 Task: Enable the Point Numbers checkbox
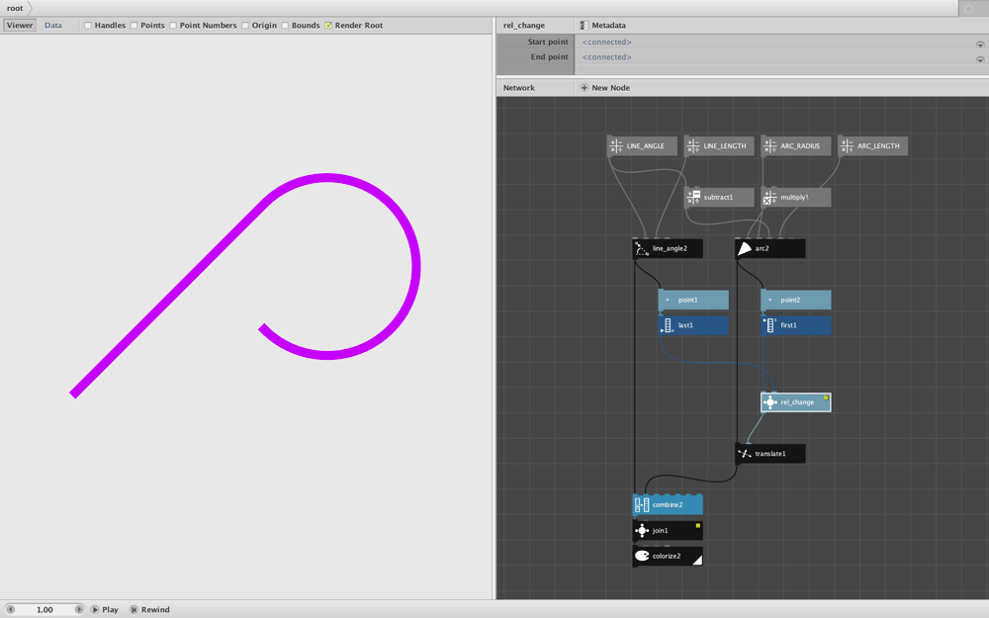(x=173, y=26)
